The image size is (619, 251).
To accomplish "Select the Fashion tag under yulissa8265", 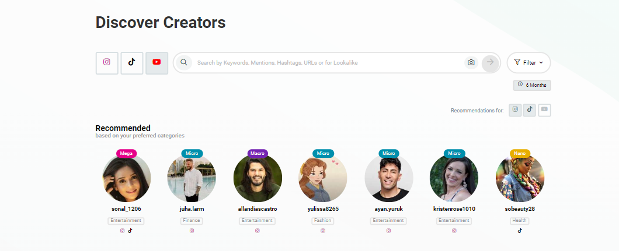I will [323, 221].
